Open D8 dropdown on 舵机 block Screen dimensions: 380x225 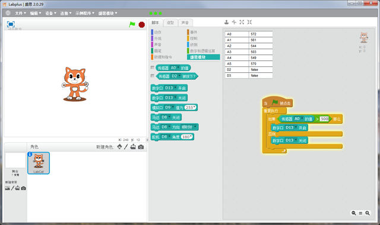(166, 137)
